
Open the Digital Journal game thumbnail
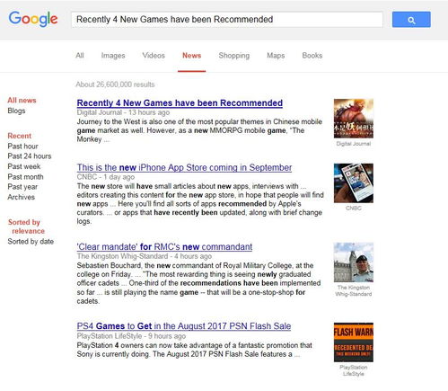[x=354, y=119]
